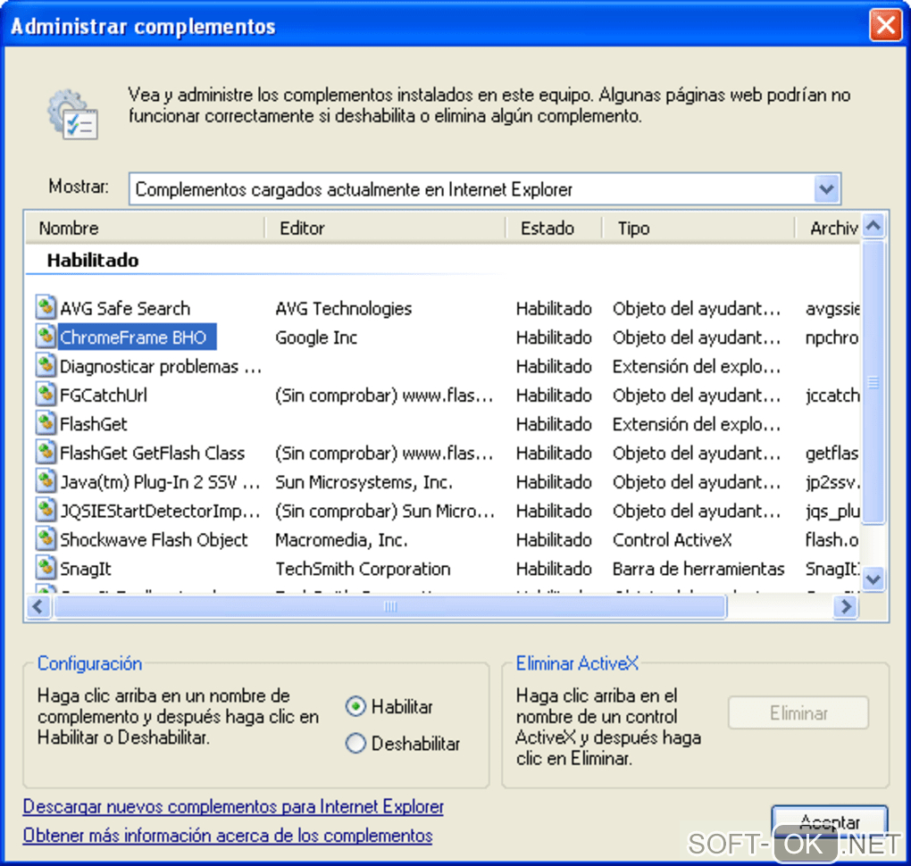Click the FlashGet GetFlash Class add-on icon
The width and height of the screenshot is (911, 866).
point(46,453)
